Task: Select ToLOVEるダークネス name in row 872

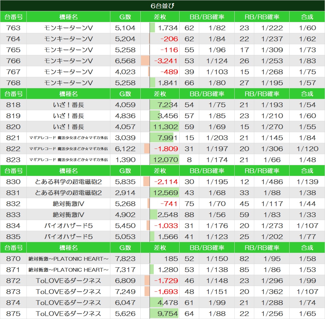Action: [68, 280]
